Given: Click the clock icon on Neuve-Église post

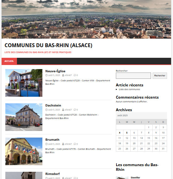Looking at the screenshot, I should pos(46,75).
